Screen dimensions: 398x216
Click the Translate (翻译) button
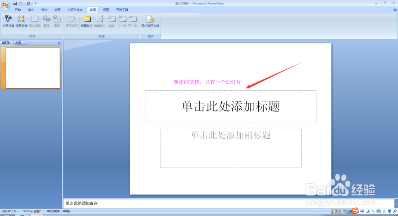point(47,21)
